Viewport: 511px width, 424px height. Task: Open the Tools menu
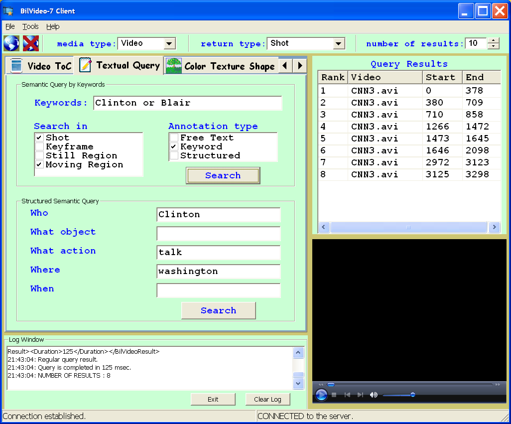[x=30, y=26]
